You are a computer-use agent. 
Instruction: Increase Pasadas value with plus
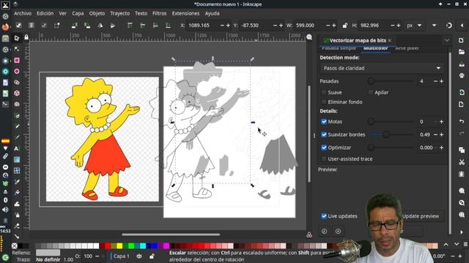tap(441, 81)
